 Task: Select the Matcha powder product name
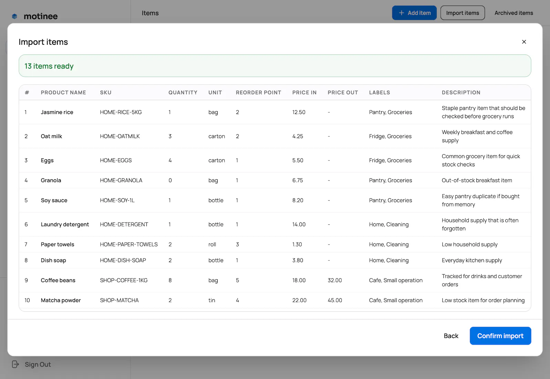[61, 300]
